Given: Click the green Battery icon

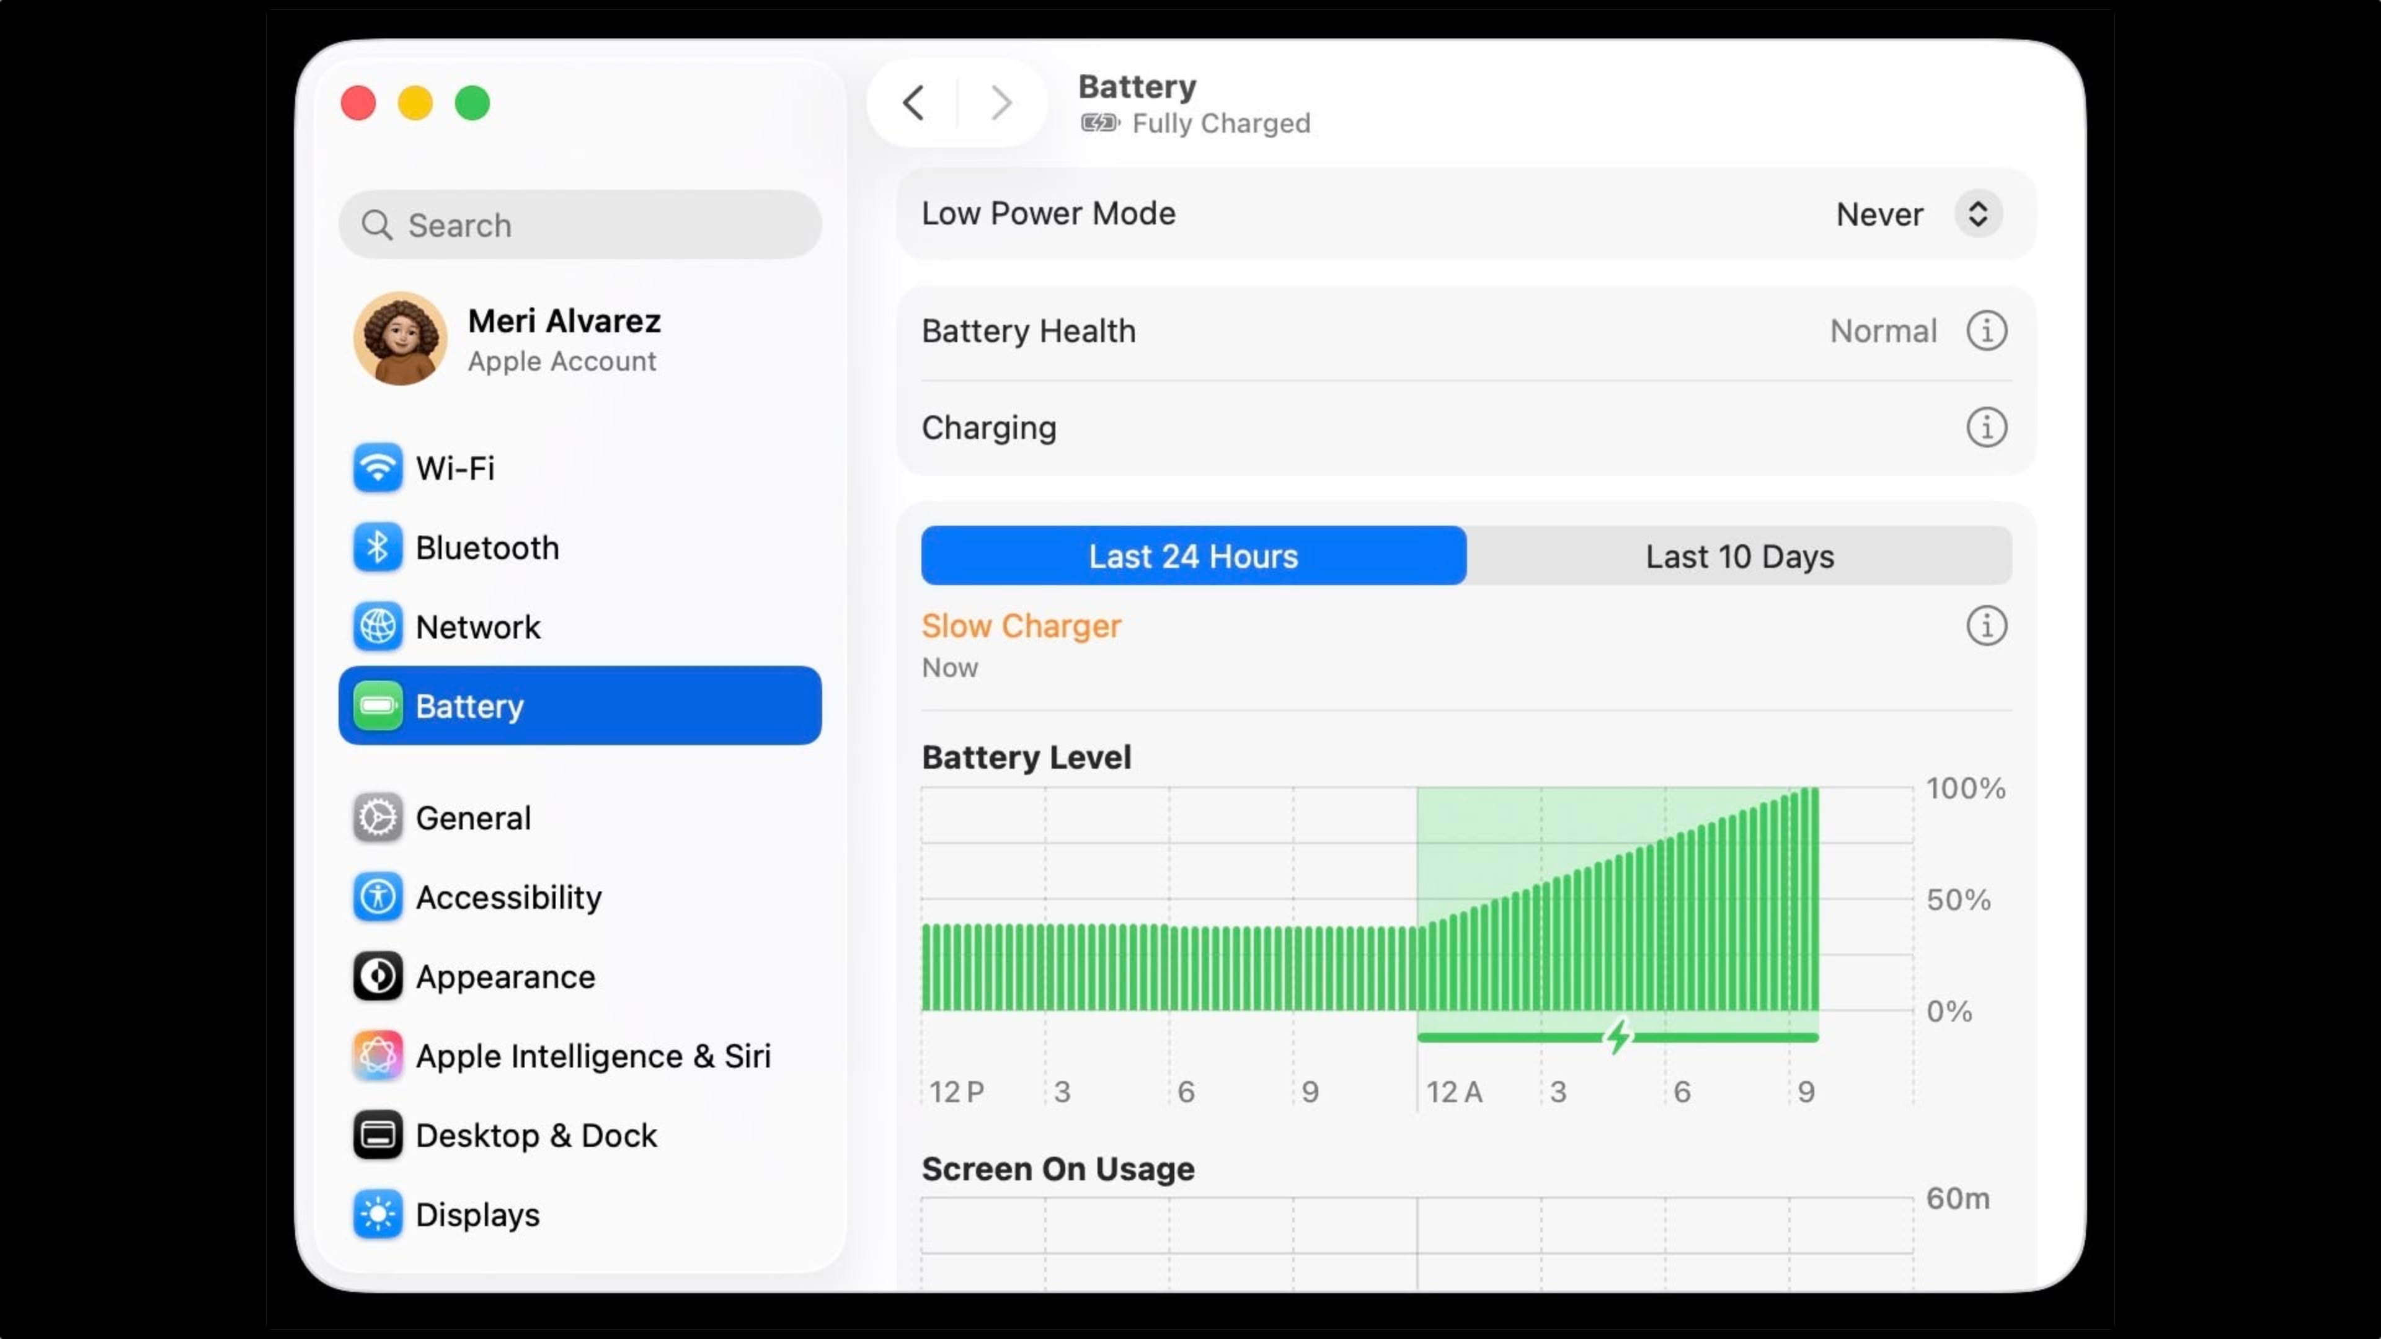Looking at the screenshot, I should [x=378, y=705].
